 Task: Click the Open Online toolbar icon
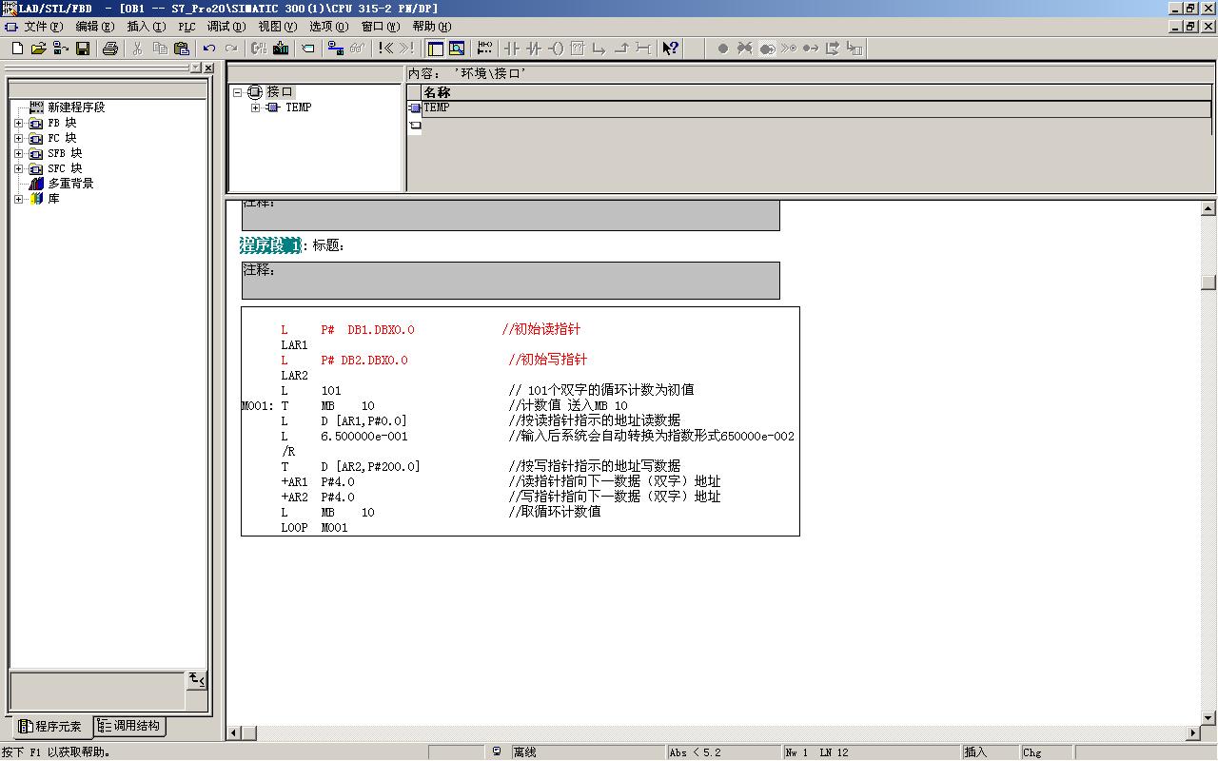(x=60, y=49)
